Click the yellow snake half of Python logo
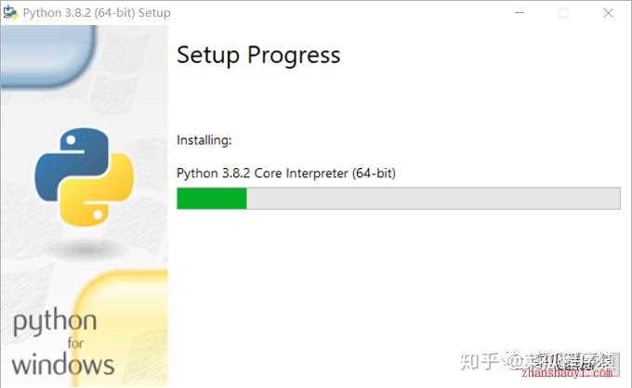 point(97,191)
